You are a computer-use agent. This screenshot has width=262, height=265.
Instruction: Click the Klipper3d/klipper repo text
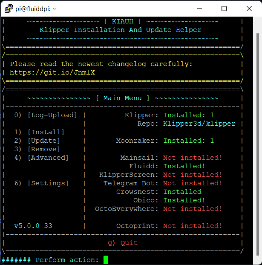(199, 124)
